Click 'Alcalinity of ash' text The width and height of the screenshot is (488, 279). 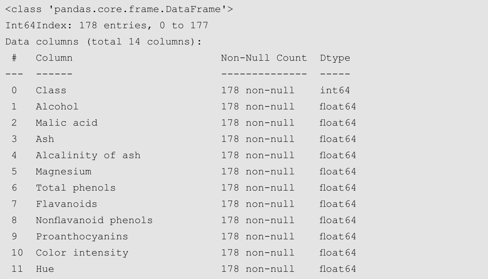(88, 155)
